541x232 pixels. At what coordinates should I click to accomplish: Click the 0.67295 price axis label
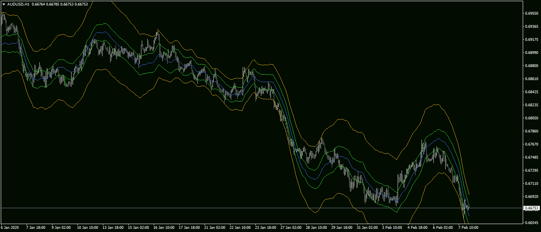[x=531, y=170]
